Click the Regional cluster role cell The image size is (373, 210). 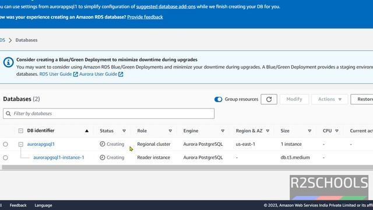[154, 144]
